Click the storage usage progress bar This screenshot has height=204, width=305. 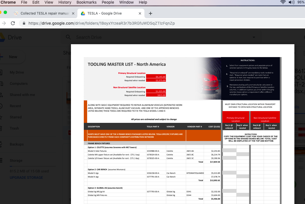(33, 167)
